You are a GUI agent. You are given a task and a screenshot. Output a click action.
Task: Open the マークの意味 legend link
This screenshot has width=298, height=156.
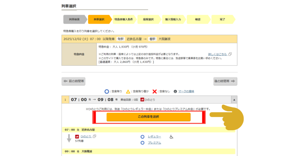tap(186, 91)
